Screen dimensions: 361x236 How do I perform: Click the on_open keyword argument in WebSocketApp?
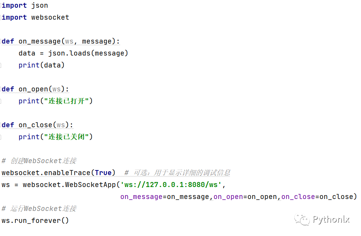click(x=228, y=197)
